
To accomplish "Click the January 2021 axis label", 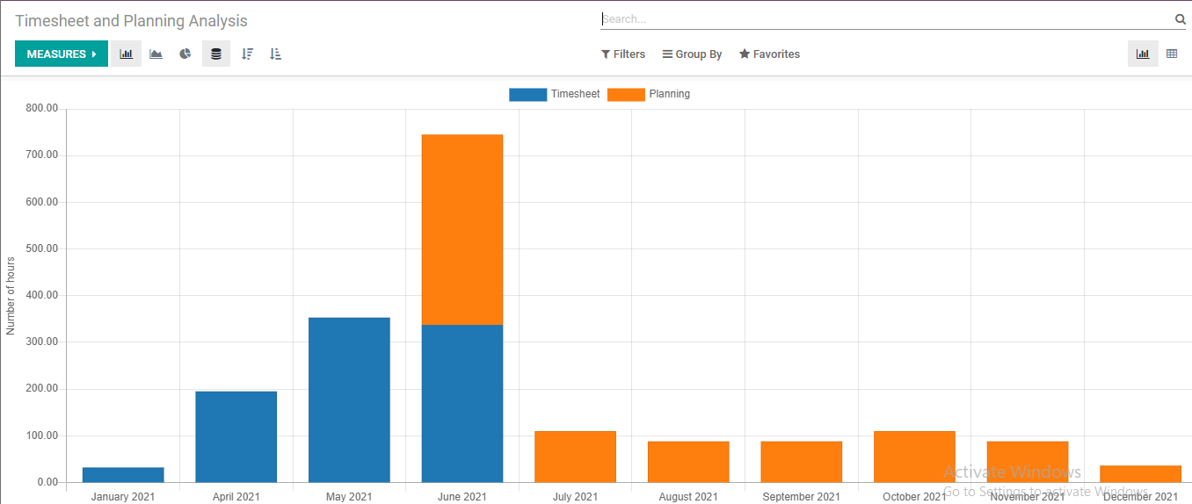I will pos(123,497).
